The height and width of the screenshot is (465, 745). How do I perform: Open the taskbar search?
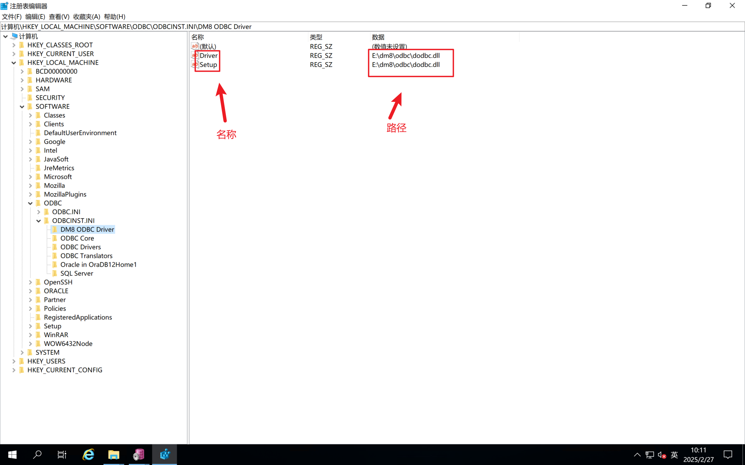[x=37, y=455]
